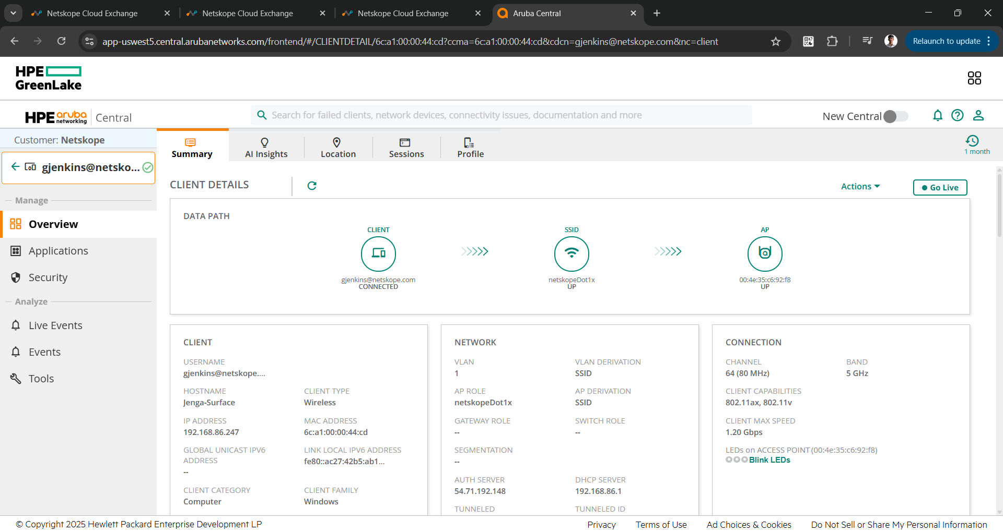This screenshot has width=1003, height=532.
Task: Click the AP icon in data path
Action: [765, 254]
